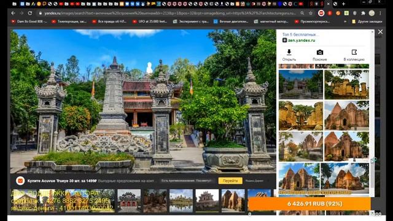The image size is (393, 221).
Task: Click the orange ad logo icon
Action: pos(20,180)
